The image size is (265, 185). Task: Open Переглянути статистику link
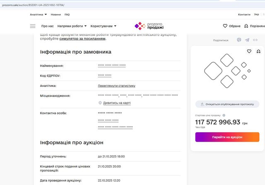click(x=116, y=86)
